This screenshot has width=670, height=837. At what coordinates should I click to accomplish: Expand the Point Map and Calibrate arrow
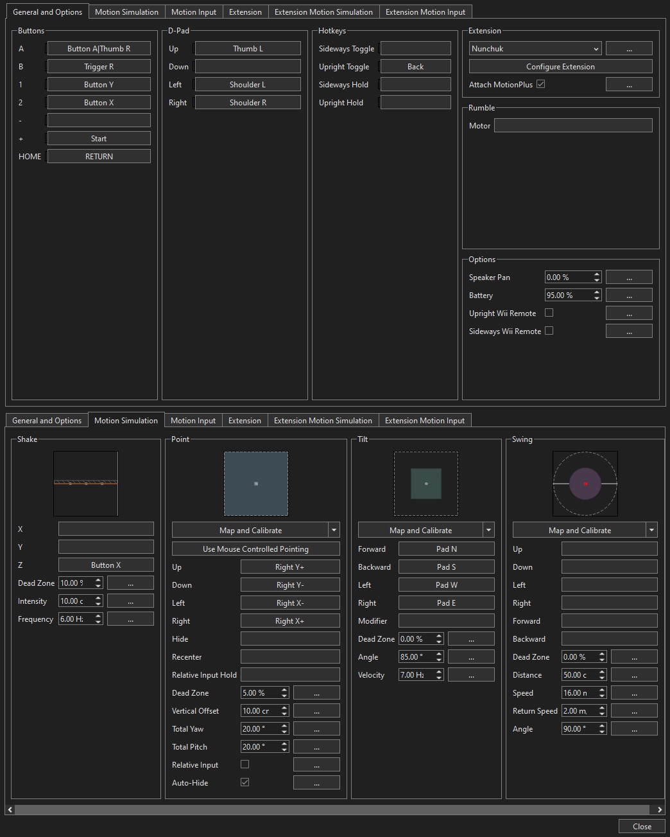(x=334, y=530)
